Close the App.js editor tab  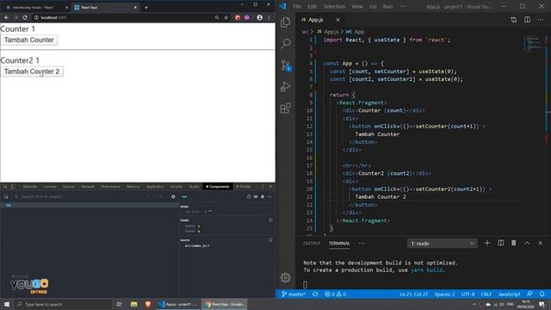337,20
